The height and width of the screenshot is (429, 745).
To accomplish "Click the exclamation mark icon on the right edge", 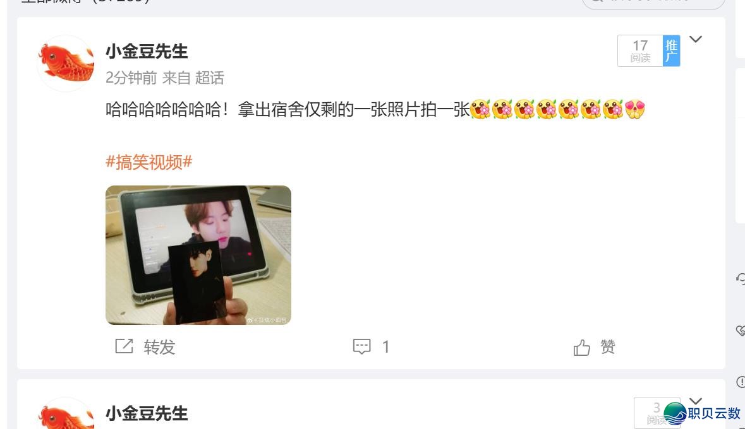I will [x=741, y=382].
